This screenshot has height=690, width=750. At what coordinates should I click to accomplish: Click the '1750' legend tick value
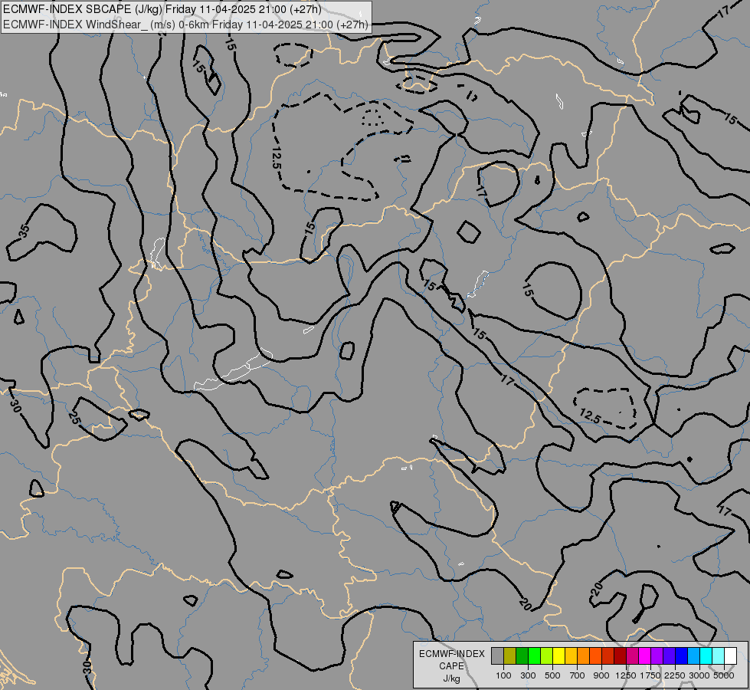(x=650, y=675)
